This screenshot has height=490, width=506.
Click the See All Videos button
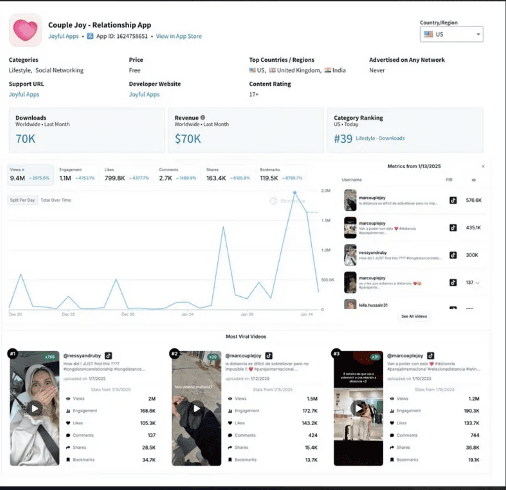[x=414, y=316]
